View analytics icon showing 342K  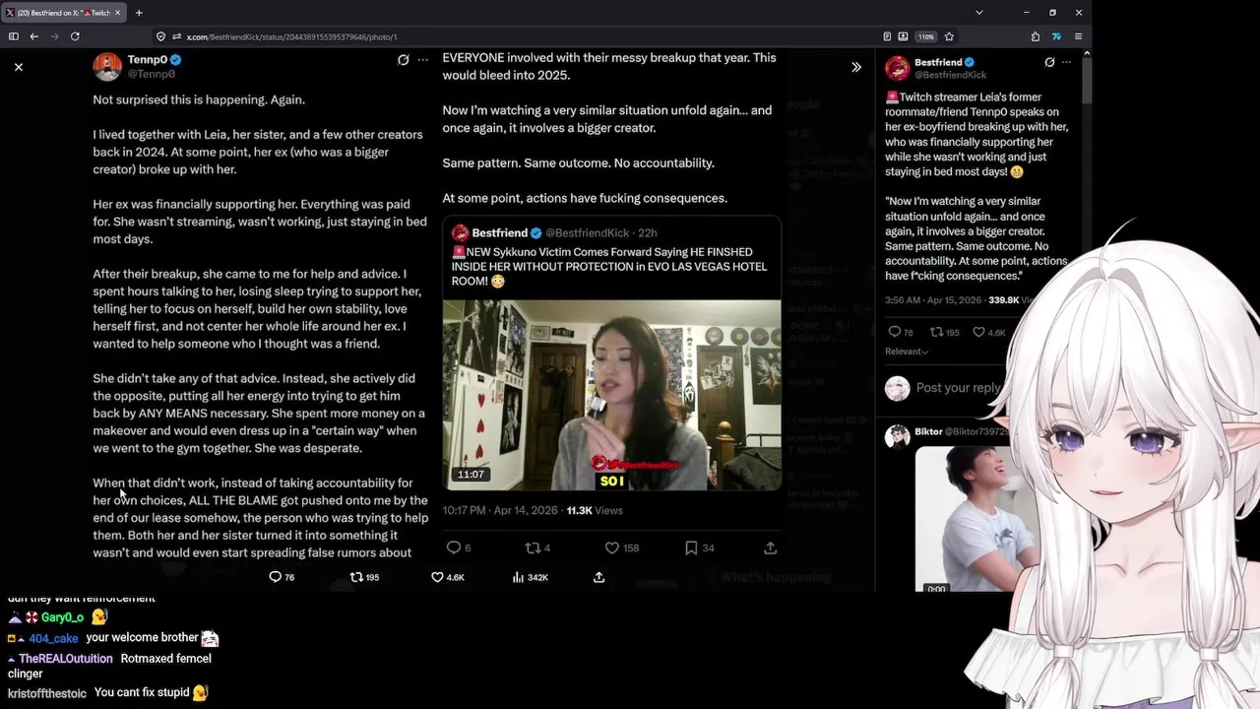(x=531, y=577)
